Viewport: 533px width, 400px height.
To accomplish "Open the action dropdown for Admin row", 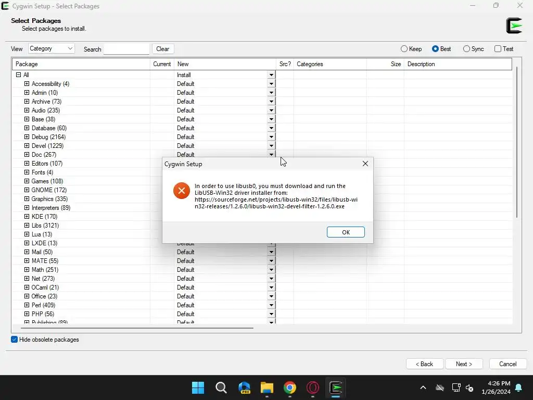I will coord(271,93).
